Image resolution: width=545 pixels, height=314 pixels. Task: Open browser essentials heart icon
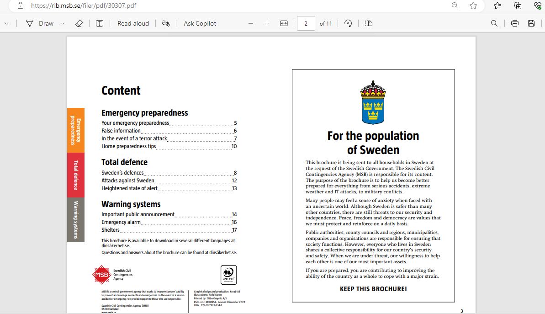(537, 5)
